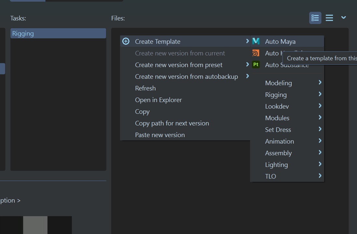Select Copy path for next version
Viewport: 357px width, 234px height.
172,123
